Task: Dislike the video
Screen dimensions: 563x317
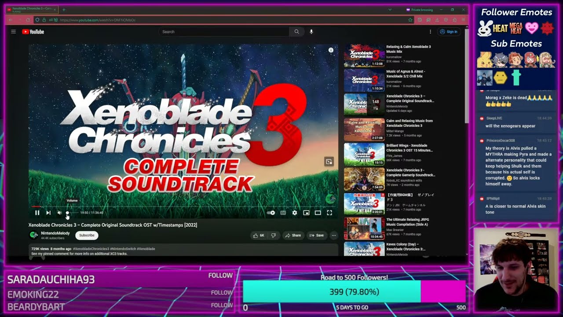Action: (274, 236)
